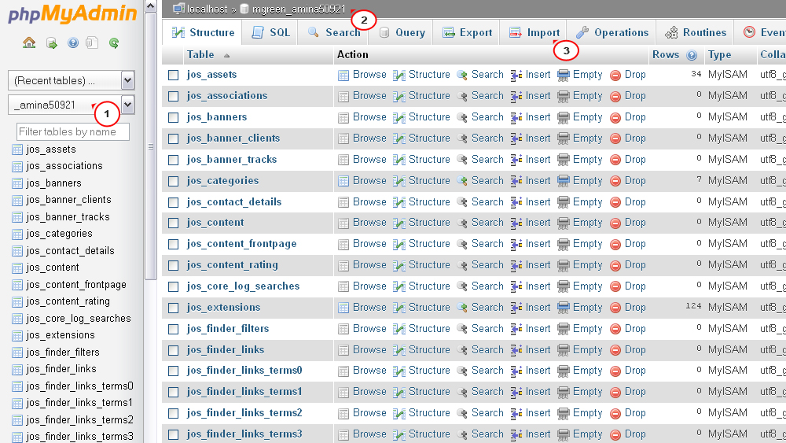Click Structure link for jos_finder_links_terms3

(429, 434)
